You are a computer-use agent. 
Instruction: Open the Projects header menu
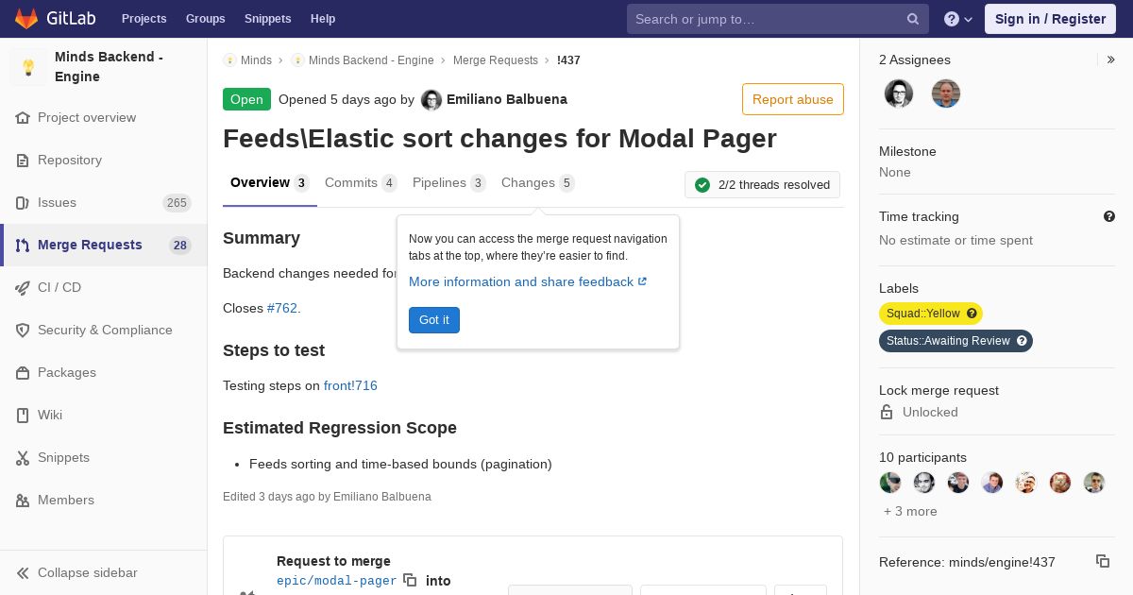(144, 19)
